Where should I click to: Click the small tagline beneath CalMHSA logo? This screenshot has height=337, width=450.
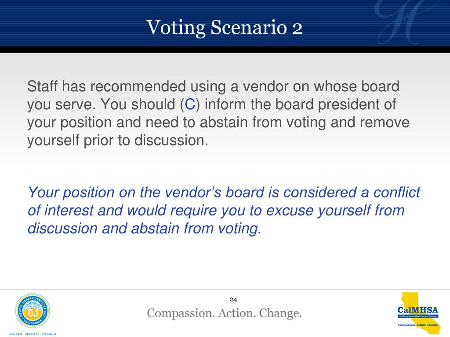[418, 325]
